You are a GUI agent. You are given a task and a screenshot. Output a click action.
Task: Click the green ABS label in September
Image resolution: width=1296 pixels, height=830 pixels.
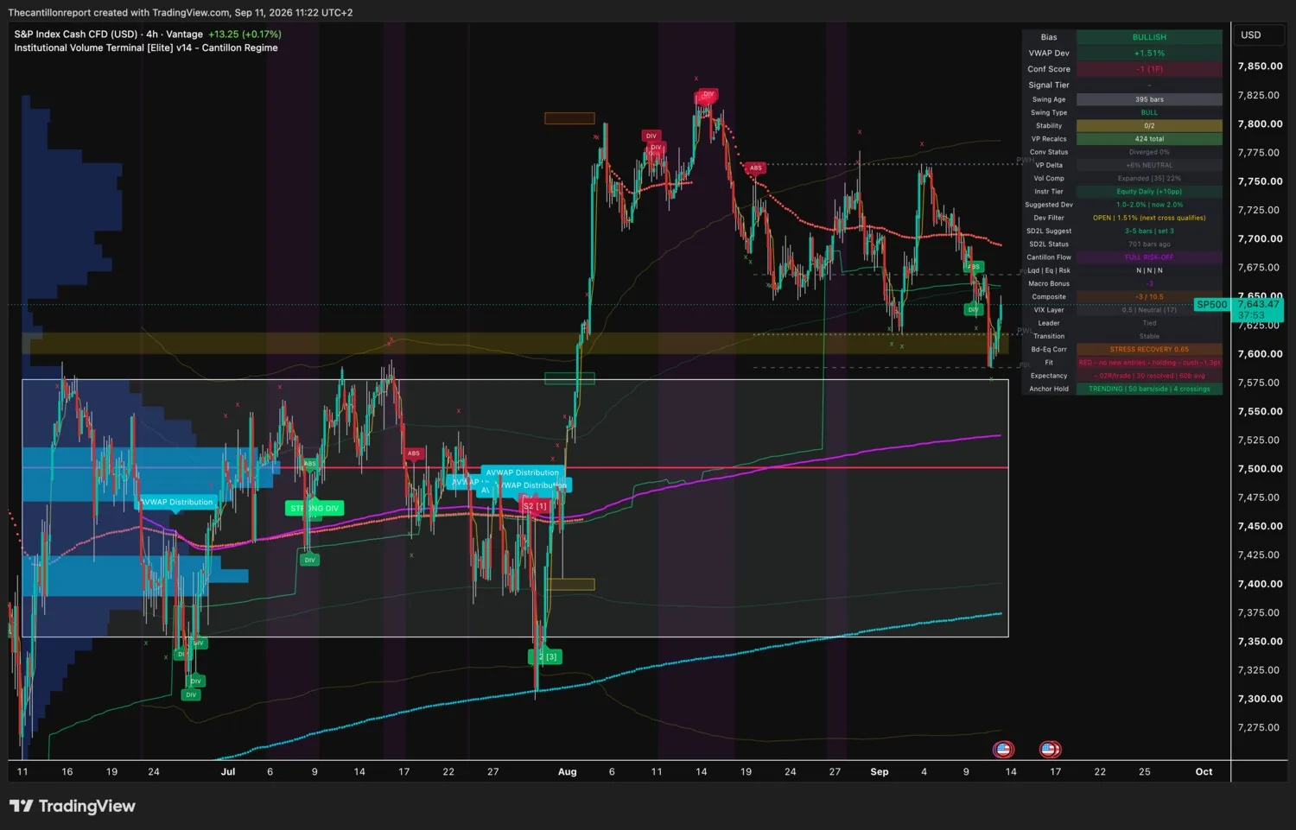(974, 267)
